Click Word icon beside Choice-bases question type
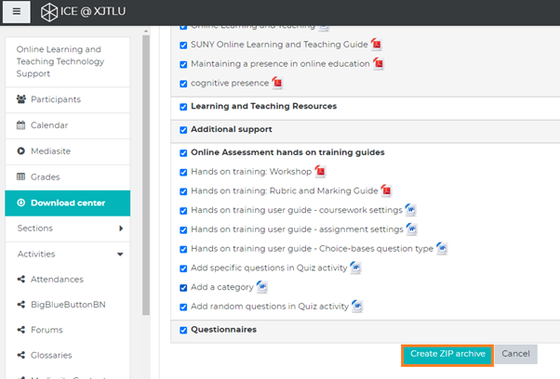Image resolution: width=560 pixels, height=379 pixels. point(442,248)
